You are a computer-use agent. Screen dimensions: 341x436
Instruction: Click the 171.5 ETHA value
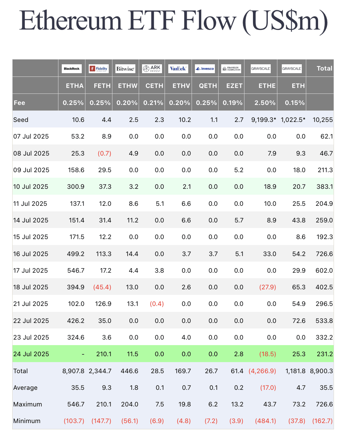click(77, 237)
